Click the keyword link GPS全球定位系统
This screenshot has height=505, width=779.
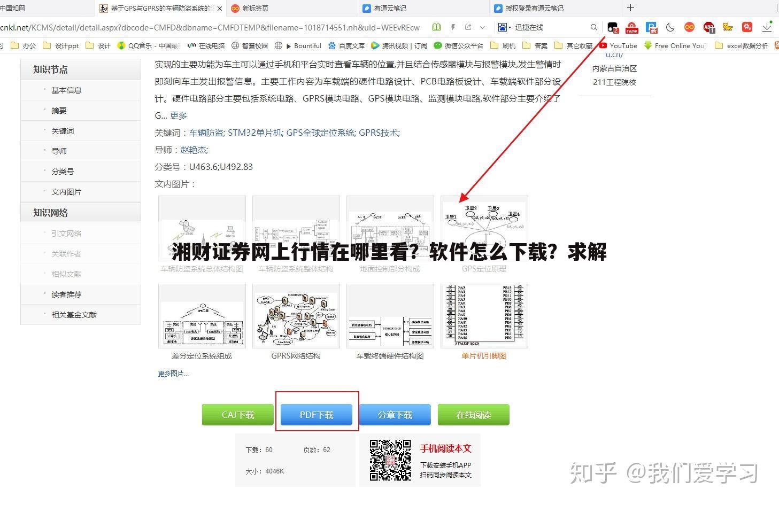(x=321, y=133)
